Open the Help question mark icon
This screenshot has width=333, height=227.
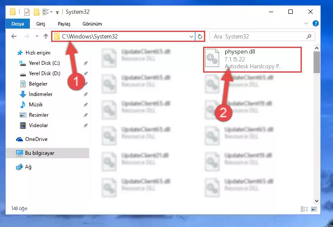[315, 23]
